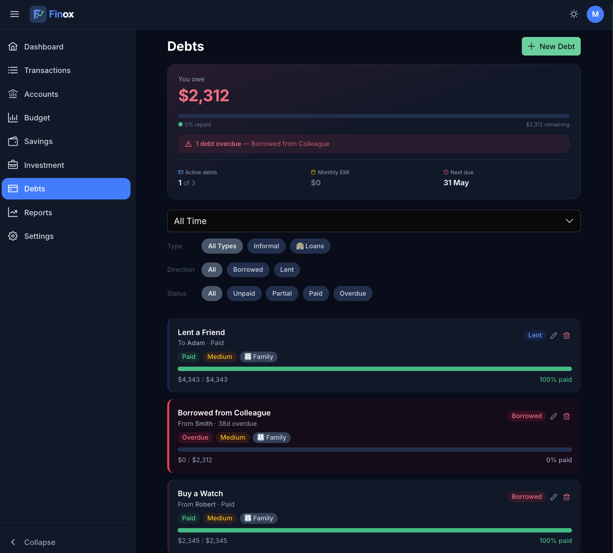
Task: Open Investment page
Action: tap(66, 165)
